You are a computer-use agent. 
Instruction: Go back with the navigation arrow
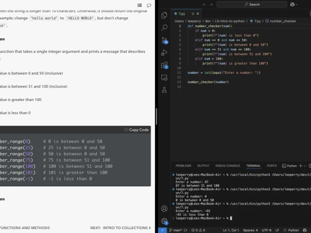point(204,4)
